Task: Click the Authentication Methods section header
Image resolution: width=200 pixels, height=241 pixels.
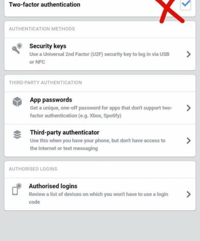Action: point(42,29)
